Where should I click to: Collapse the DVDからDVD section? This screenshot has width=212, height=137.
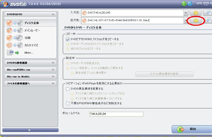[30, 14]
